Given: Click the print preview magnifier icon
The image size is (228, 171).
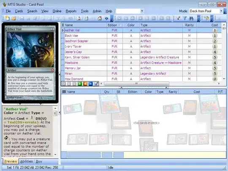Looking at the screenshot, I should pyautogui.click(x=79, y=18).
